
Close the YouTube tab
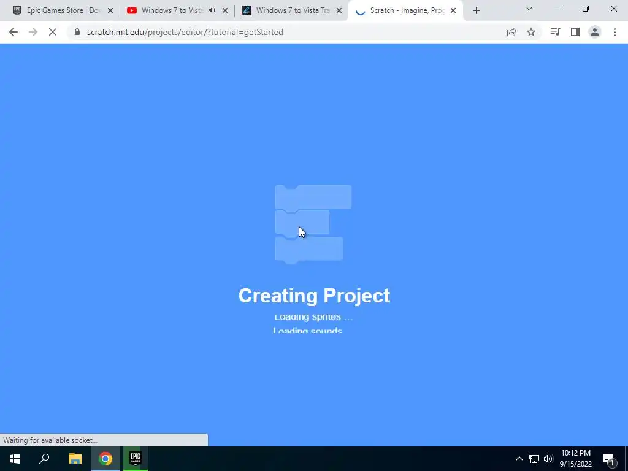pyautogui.click(x=225, y=10)
